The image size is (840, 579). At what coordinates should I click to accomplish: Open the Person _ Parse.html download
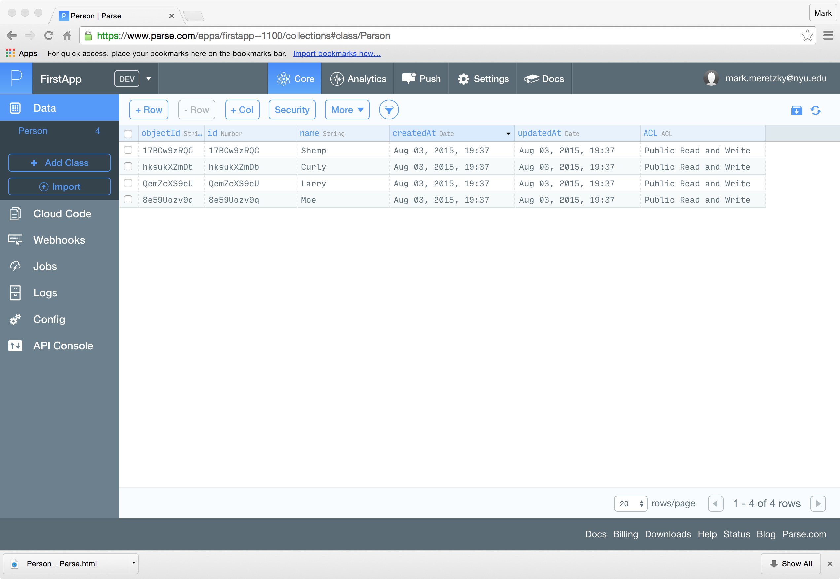66,564
